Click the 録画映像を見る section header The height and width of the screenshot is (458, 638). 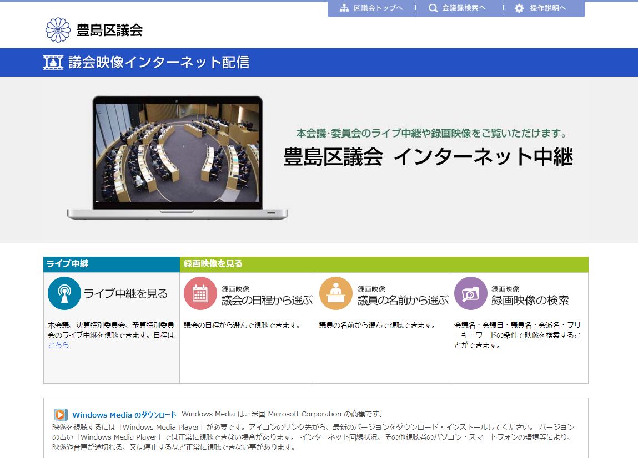213,264
